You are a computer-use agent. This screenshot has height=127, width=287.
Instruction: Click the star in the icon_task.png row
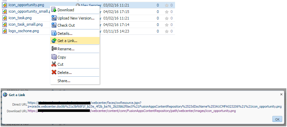(166, 18)
